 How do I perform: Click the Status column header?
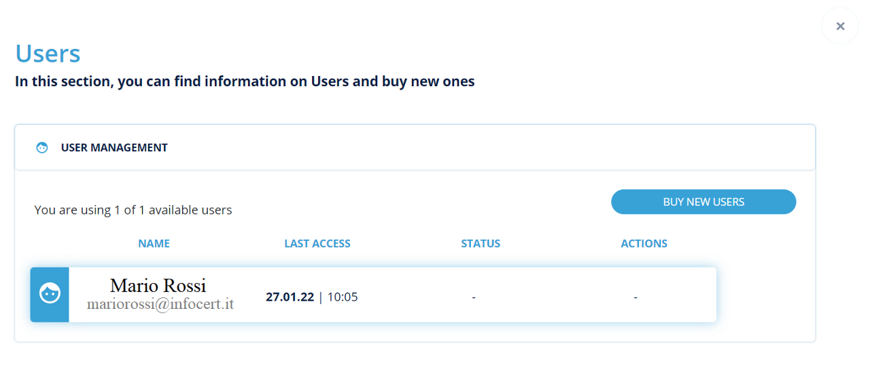[x=481, y=244]
